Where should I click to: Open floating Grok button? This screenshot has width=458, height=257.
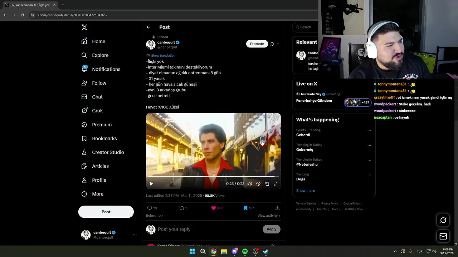click(x=443, y=220)
